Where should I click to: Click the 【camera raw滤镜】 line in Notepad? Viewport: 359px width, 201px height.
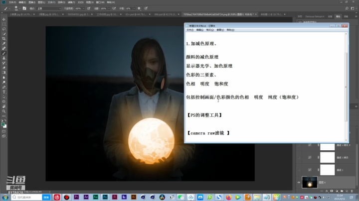coord(208,133)
